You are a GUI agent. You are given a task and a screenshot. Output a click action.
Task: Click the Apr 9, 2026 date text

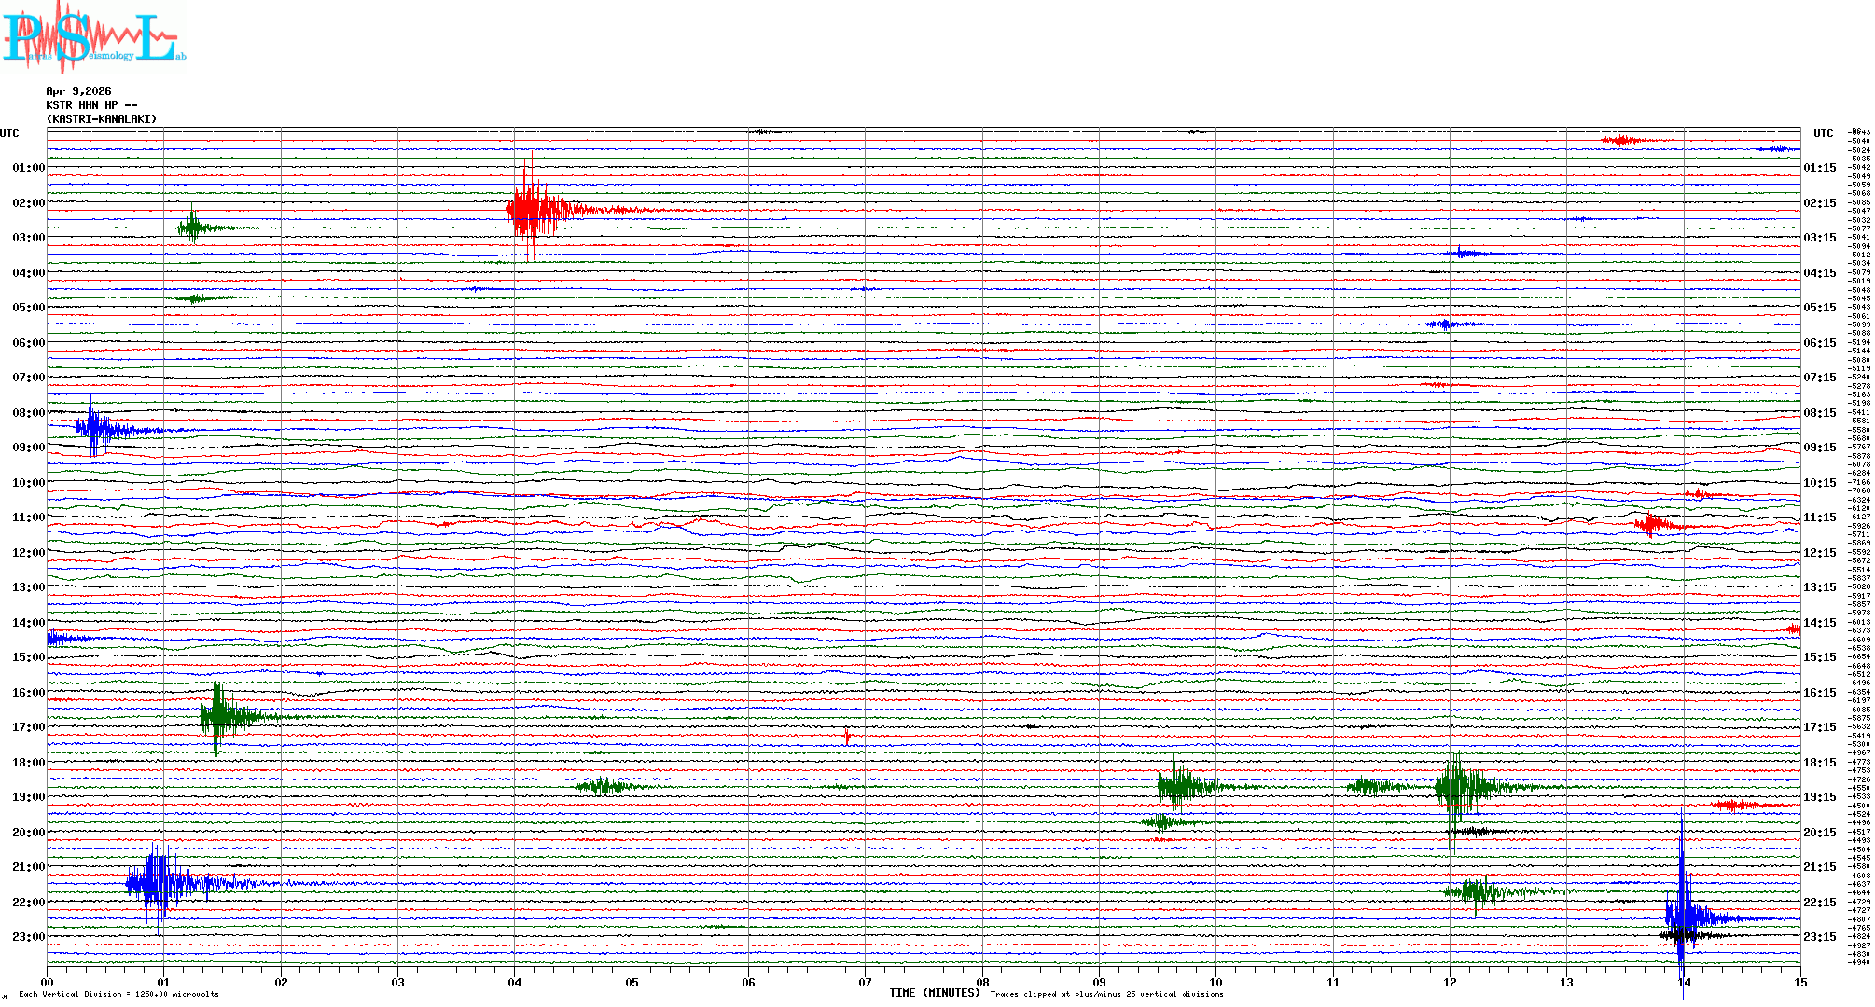point(78,91)
